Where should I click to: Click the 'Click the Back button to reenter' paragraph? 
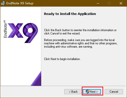(x=80, y=32)
